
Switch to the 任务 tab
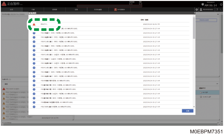coord(76,10)
